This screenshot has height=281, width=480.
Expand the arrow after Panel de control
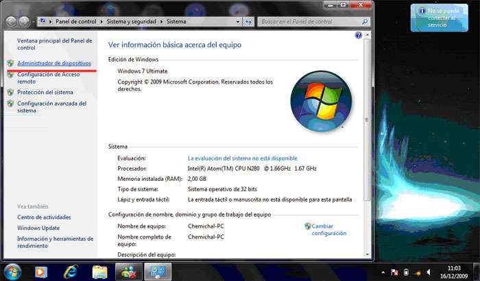tap(101, 22)
